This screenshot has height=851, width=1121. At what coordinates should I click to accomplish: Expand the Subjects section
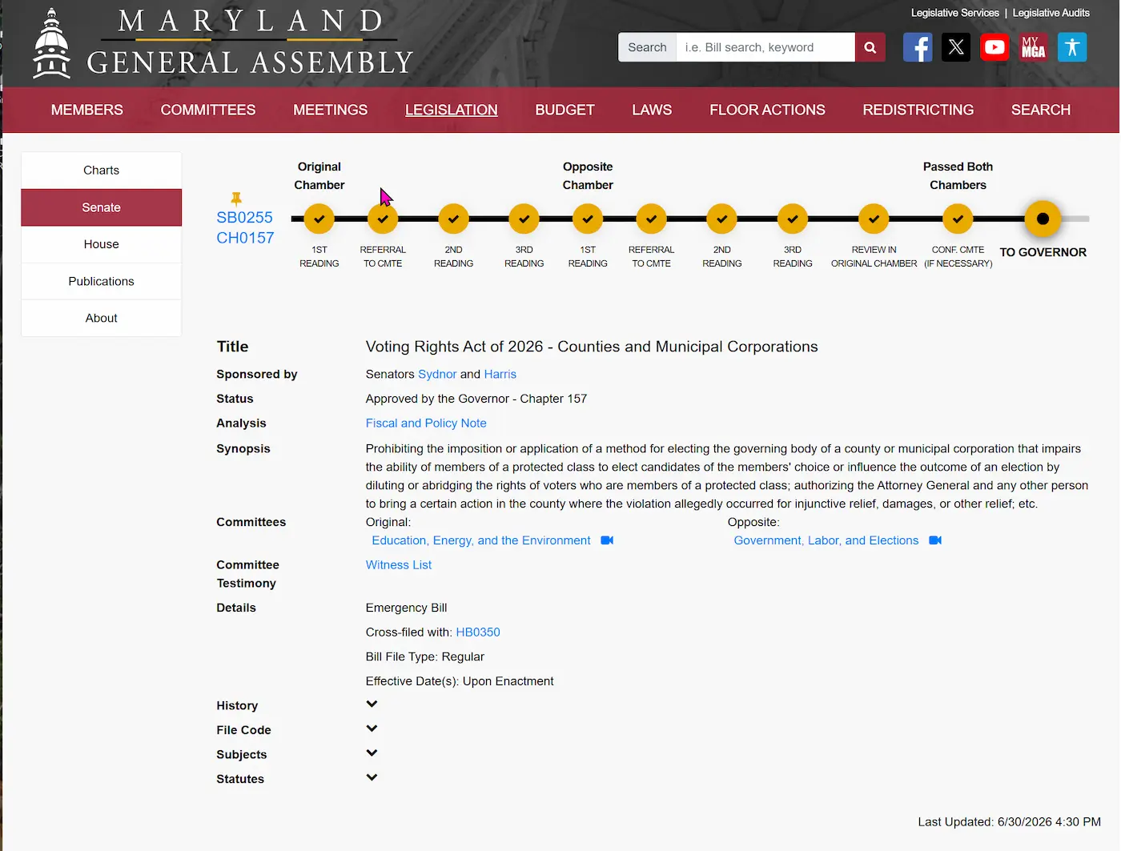[372, 753]
